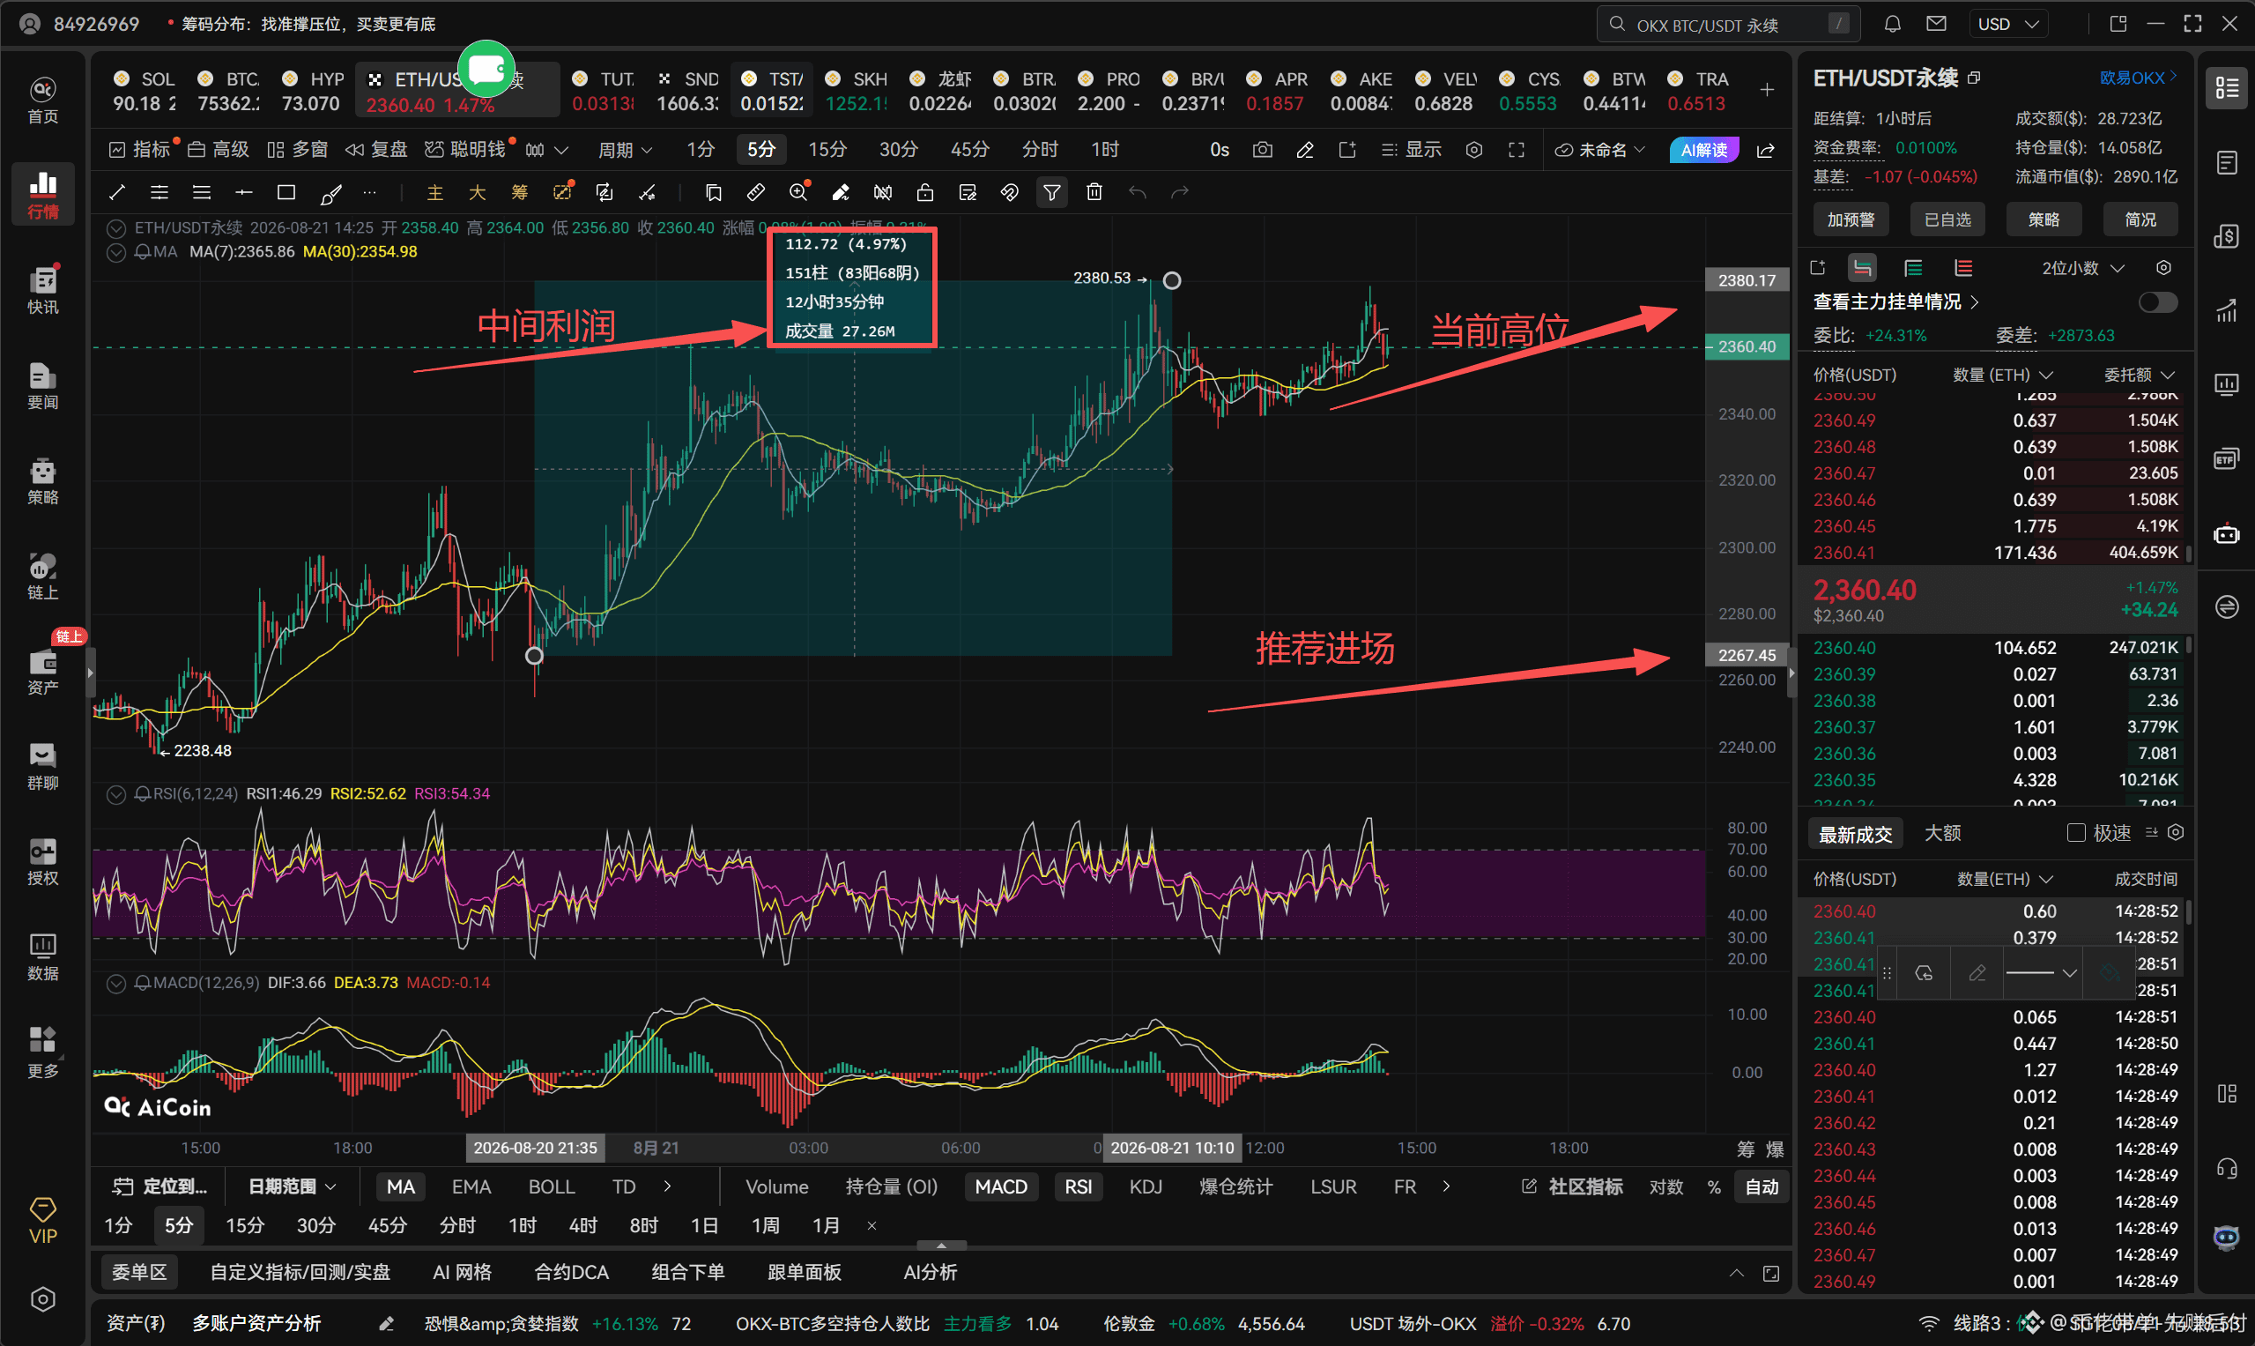Select the trend line drawing tool

point(117,192)
